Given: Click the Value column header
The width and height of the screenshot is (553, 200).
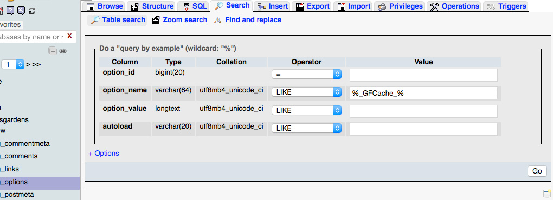Looking at the screenshot, I should (x=423, y=62).
